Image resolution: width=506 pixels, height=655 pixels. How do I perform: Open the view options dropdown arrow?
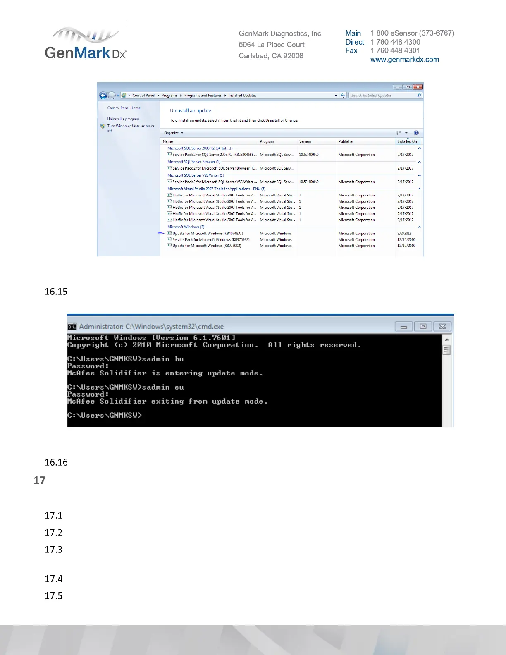coord(406,133)
